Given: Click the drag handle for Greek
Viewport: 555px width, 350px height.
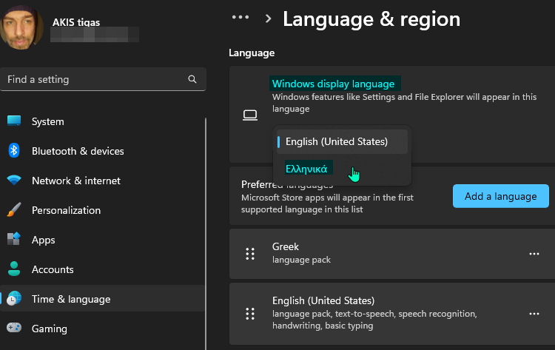Looking at the screenshot, I should click(250, 254).
